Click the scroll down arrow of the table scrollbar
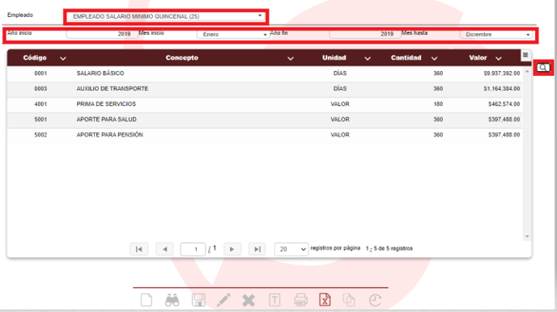The width and height of the screenshot is (557, 312). pyautogui.click(x=527, y=236)
